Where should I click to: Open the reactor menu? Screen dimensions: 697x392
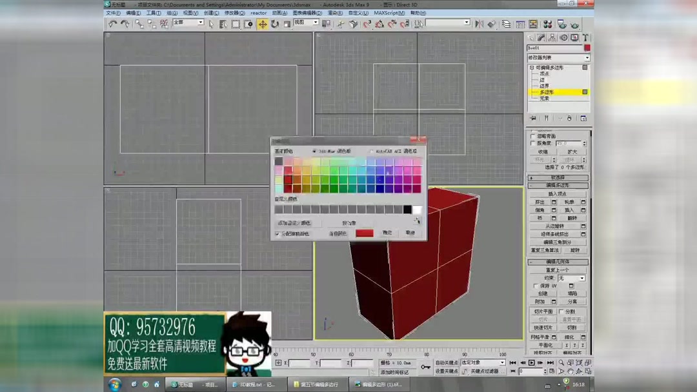coord(258,13)
